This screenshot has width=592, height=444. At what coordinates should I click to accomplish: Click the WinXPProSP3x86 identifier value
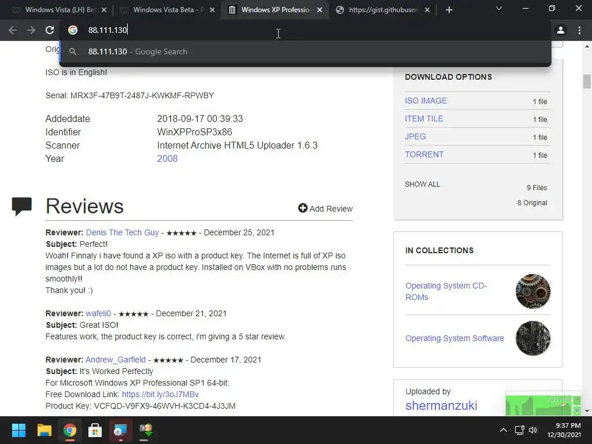tap(194, 132)
